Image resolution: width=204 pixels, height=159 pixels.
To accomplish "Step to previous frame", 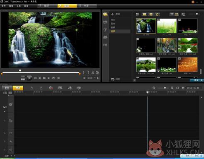I will (40, 78).
